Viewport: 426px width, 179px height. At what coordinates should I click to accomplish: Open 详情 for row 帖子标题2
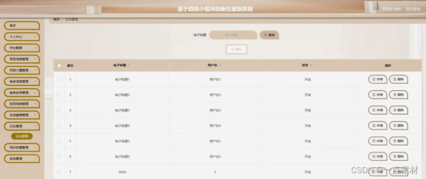point(378,95)
